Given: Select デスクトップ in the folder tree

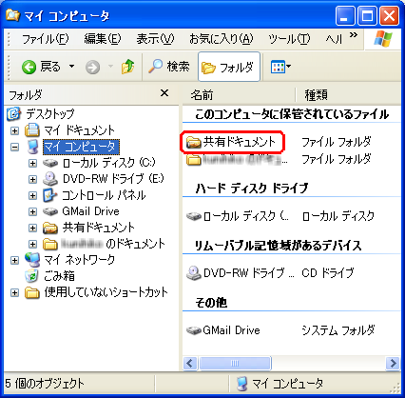Looking at the screenshot, I should pos(50,113).
